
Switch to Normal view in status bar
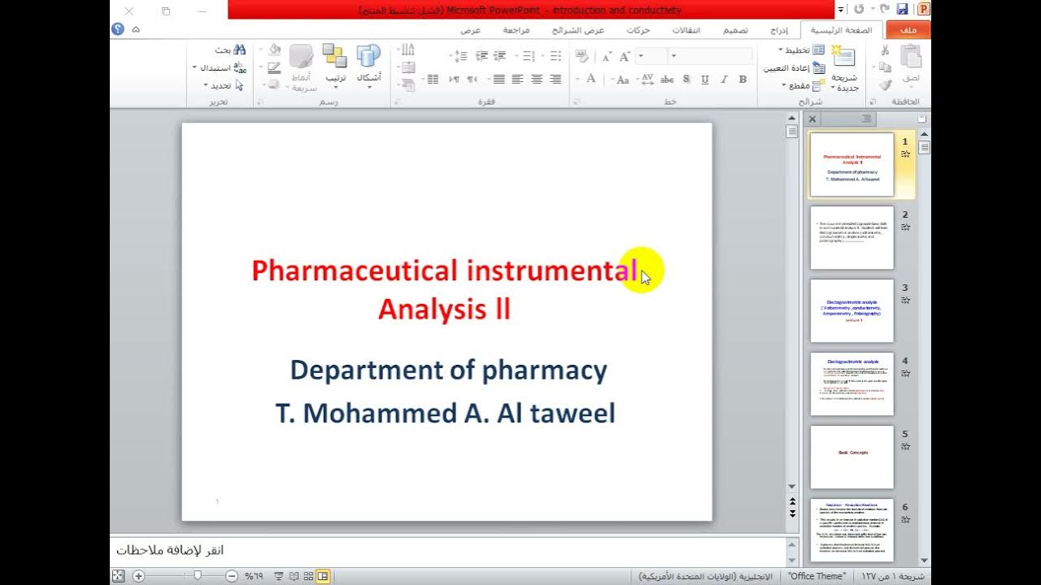[x=323, y=576]
